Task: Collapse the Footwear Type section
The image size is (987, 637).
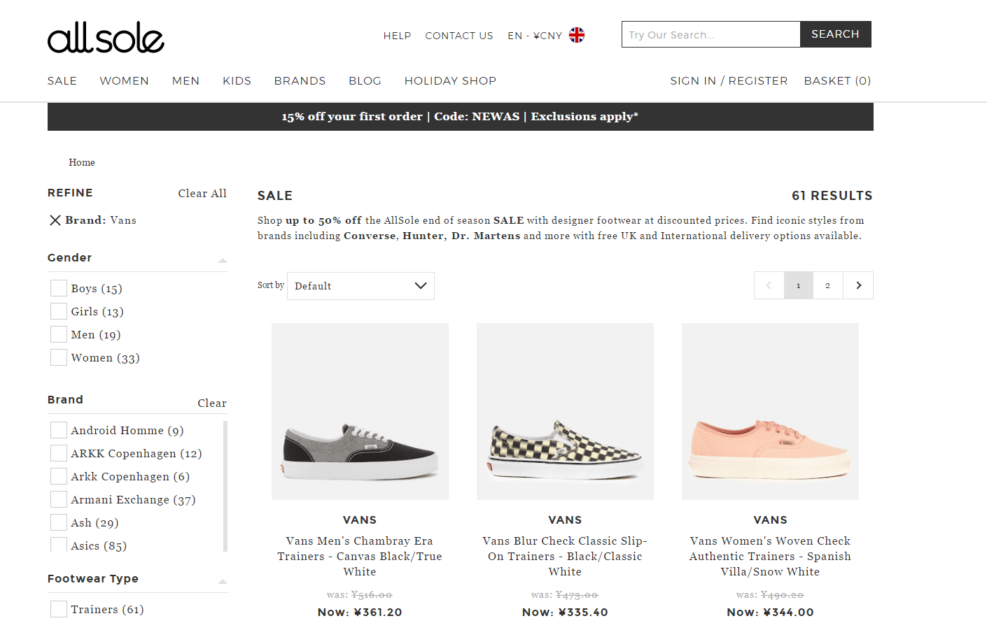Action: coord(223,581)
